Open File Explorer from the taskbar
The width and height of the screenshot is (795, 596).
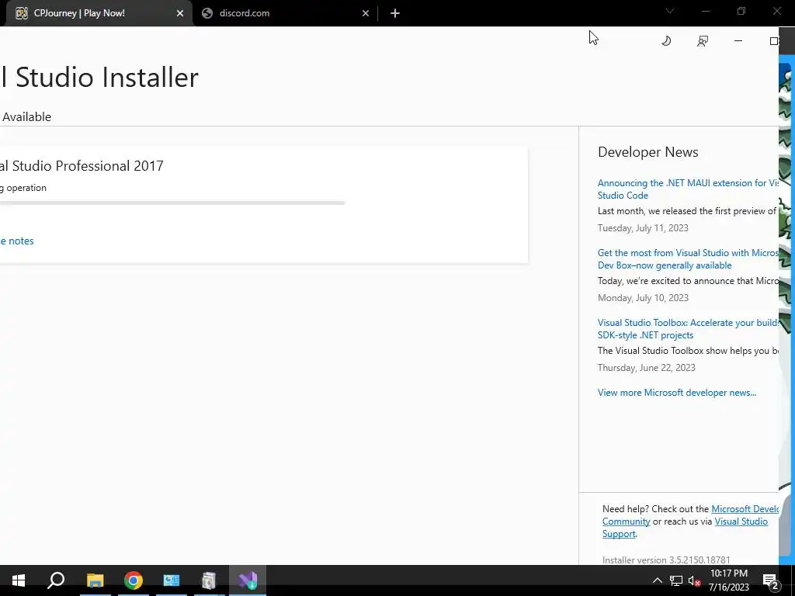(x=95, y=580)
